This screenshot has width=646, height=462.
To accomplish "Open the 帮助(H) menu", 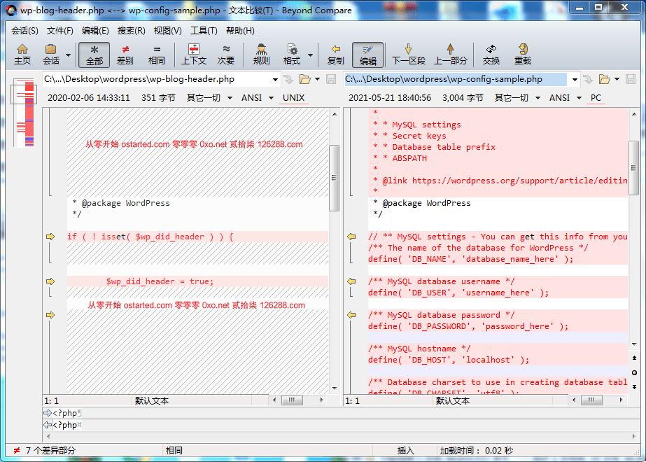I will (x=240, y=31).
